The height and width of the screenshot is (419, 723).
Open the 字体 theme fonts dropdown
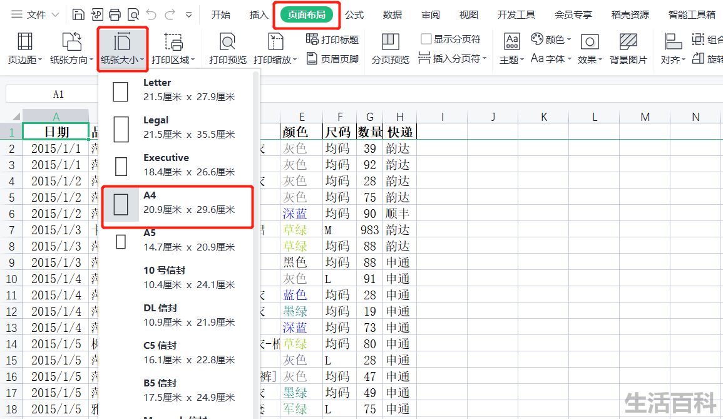click(551, 59)
